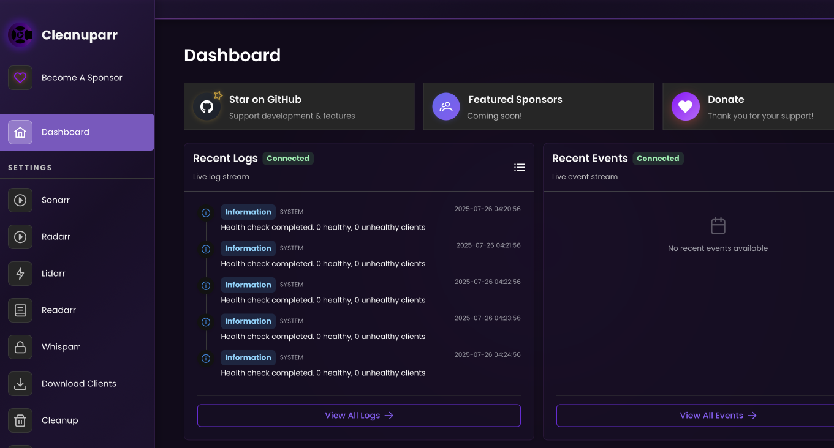Click the View All Logs button
The width and height of the screenshot is (834, 448).
pos(358,415)
